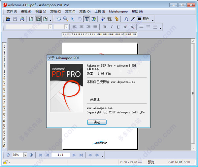Open the font size dropdown

[66, 27]
